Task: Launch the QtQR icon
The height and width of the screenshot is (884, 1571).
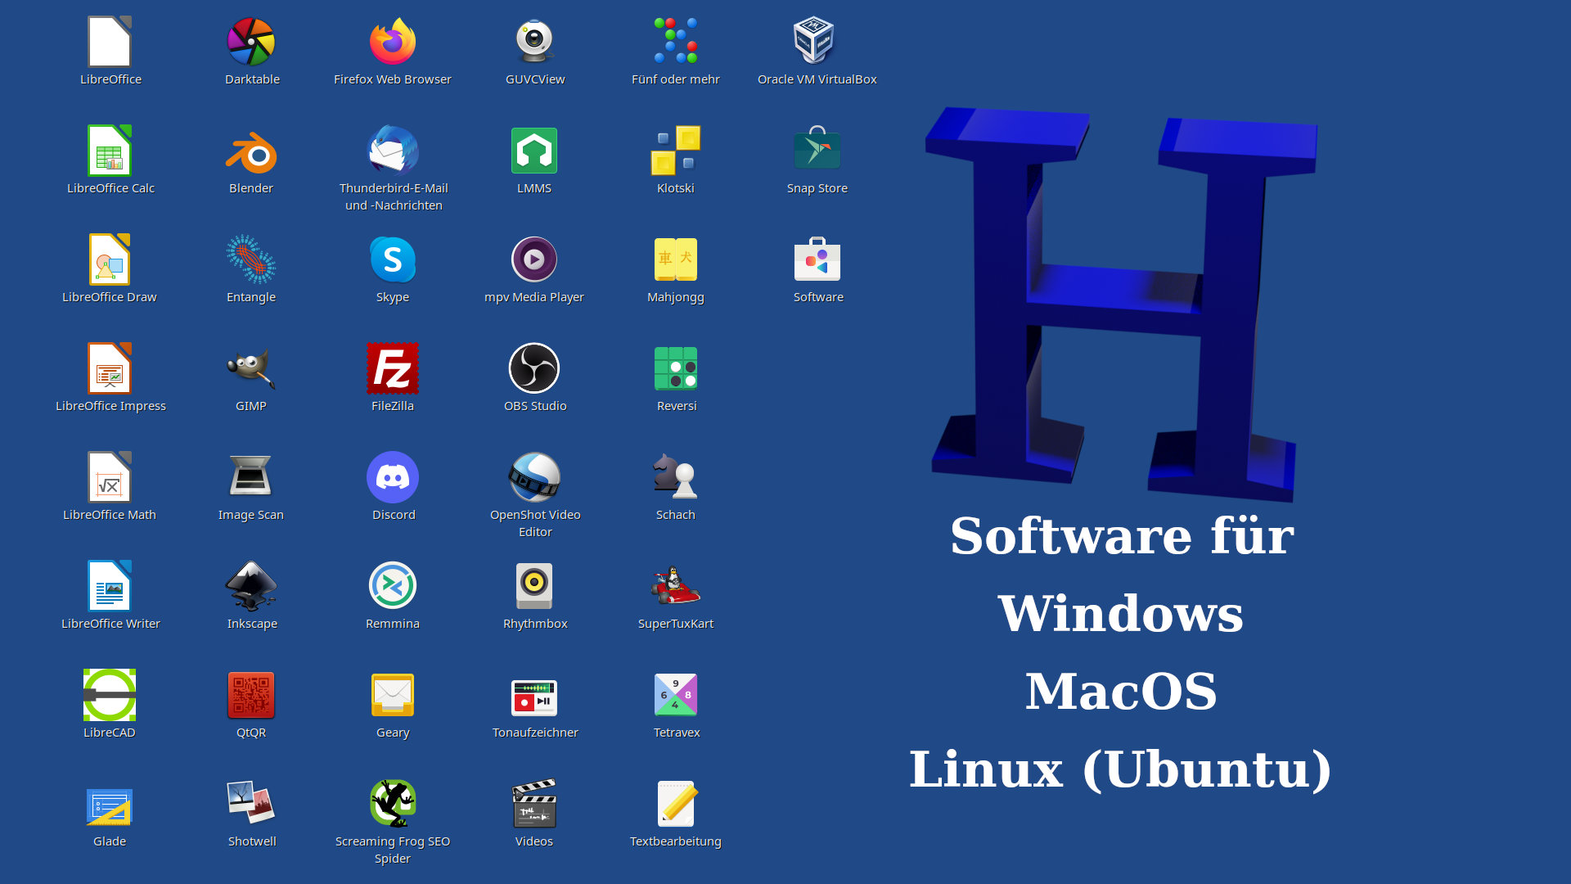Action: pos(251,695)
